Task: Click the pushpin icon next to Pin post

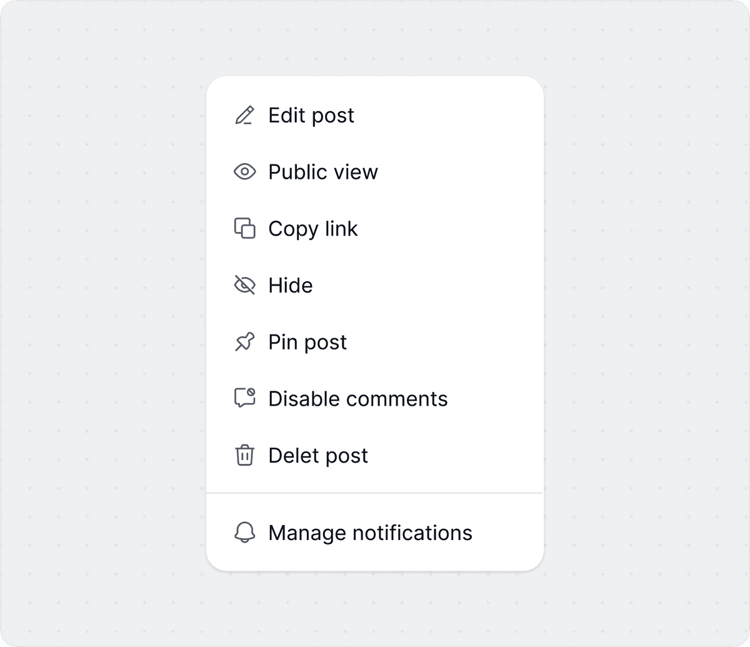Action: 246,342
